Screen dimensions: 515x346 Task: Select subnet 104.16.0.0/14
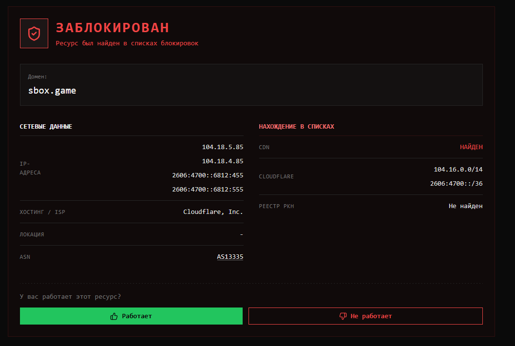pyautogui.click(x=458, y=169)
